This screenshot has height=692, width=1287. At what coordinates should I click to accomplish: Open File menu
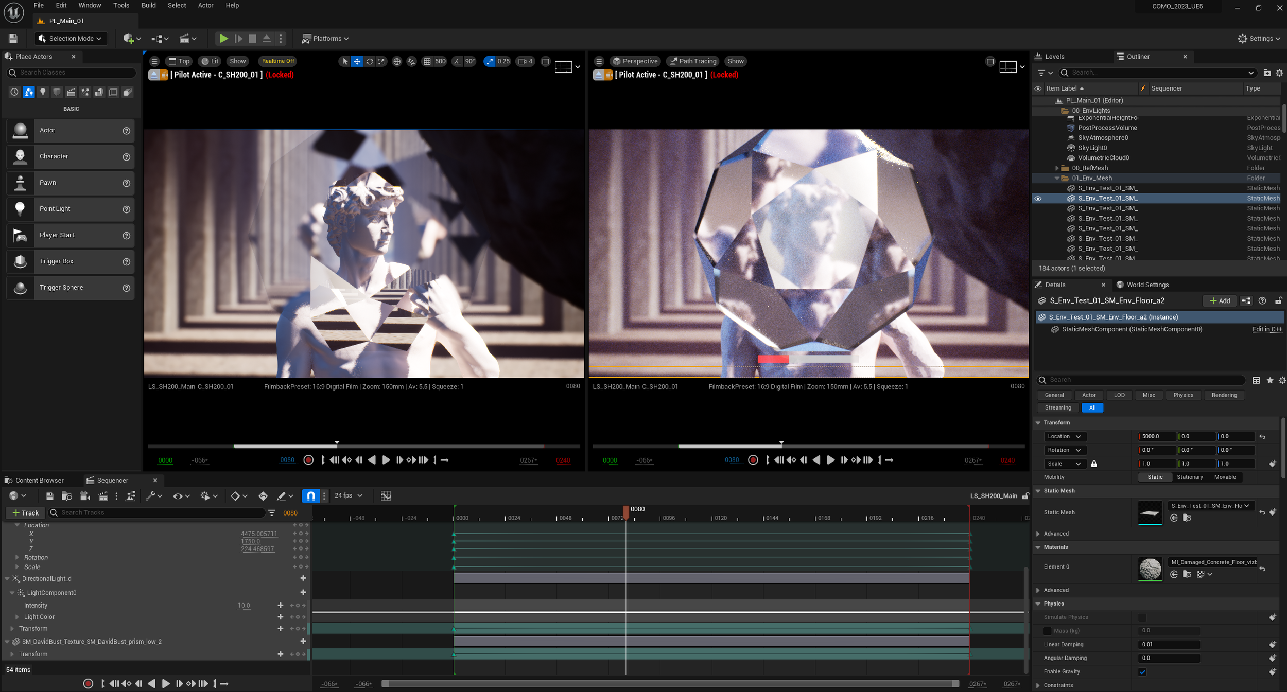coord(39,6)
